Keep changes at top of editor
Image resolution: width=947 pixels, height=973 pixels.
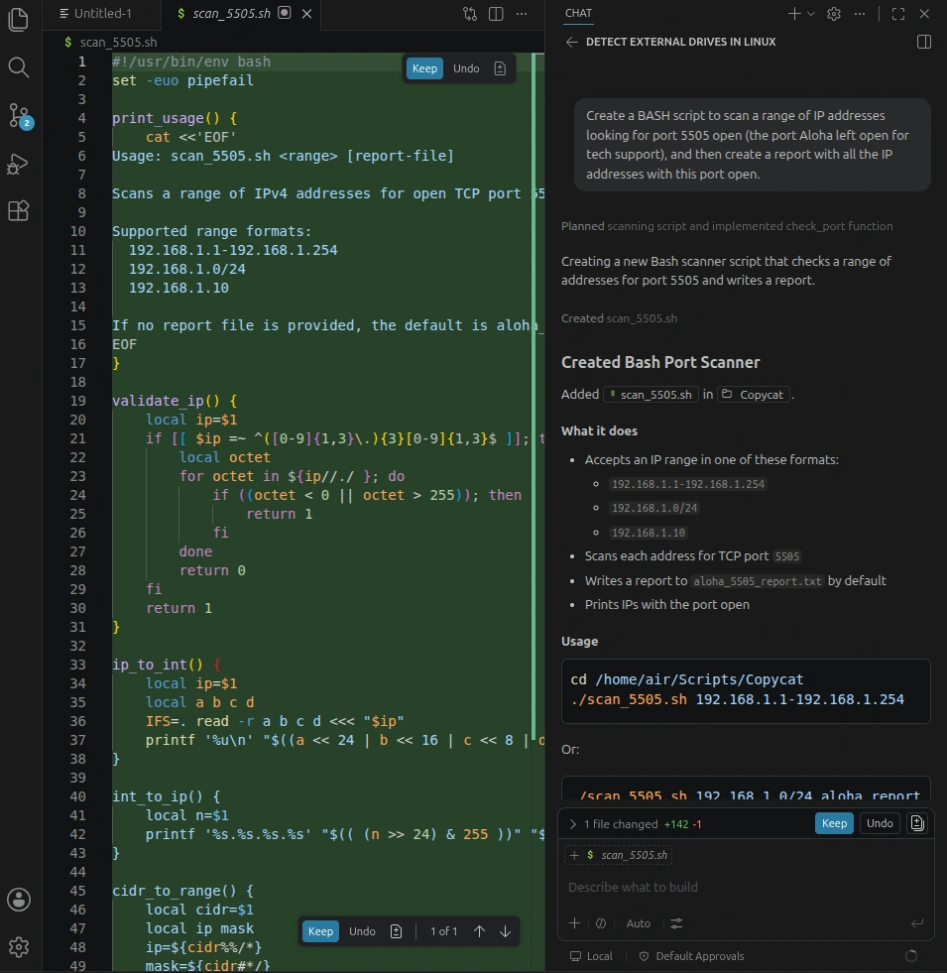424,68
